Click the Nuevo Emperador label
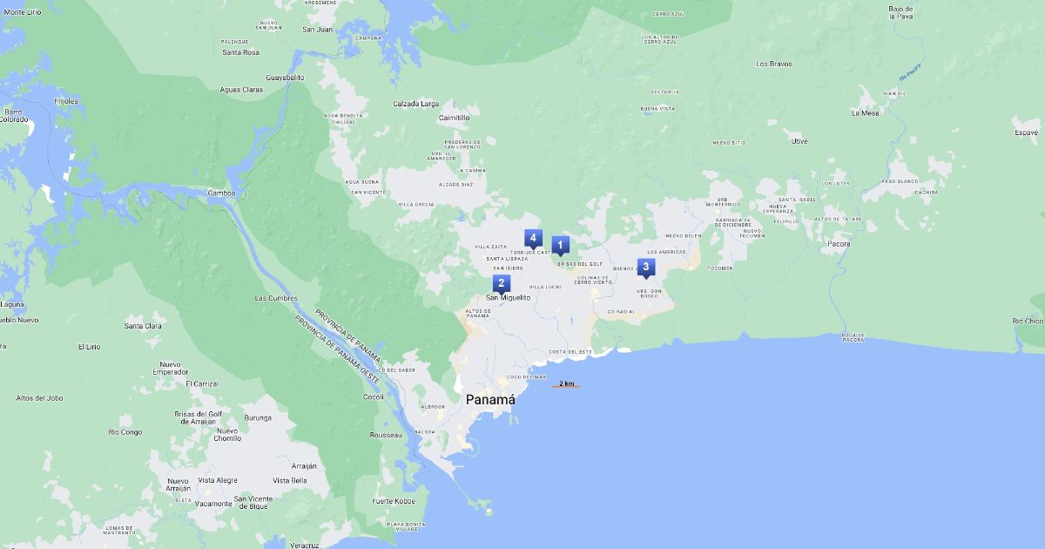This screenshot has width=1045, height=549. [171, 369]
